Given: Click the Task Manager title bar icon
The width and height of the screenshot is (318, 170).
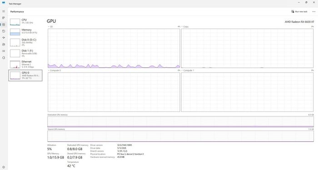Looking at the screenshot, I should (x=4, y=3).
